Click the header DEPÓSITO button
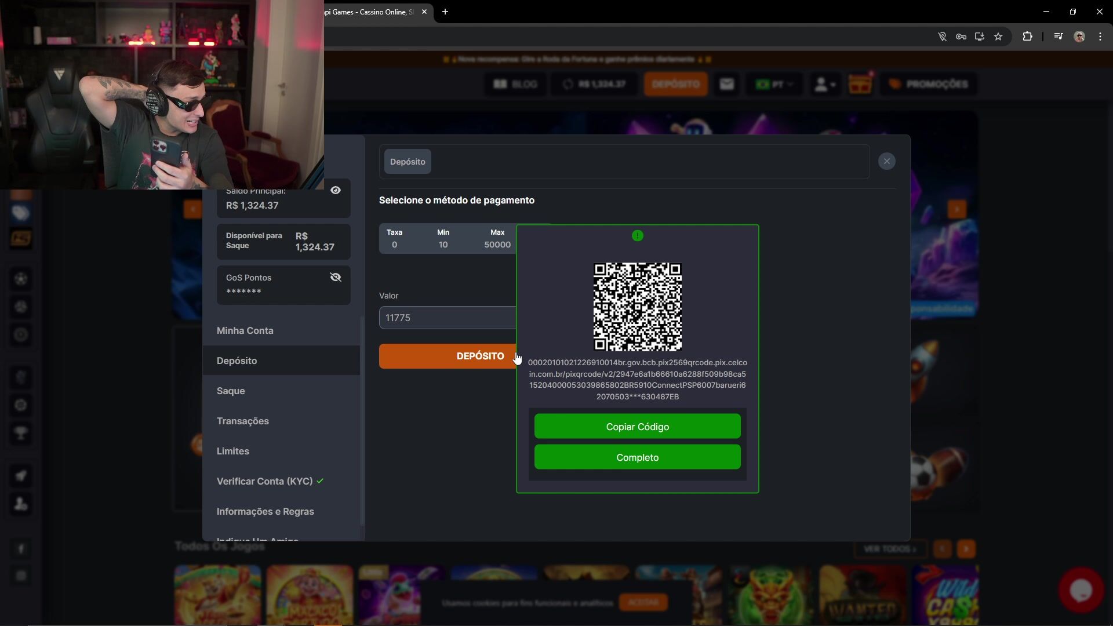Viewport: 1113px width, 626px height. [675, 84]
